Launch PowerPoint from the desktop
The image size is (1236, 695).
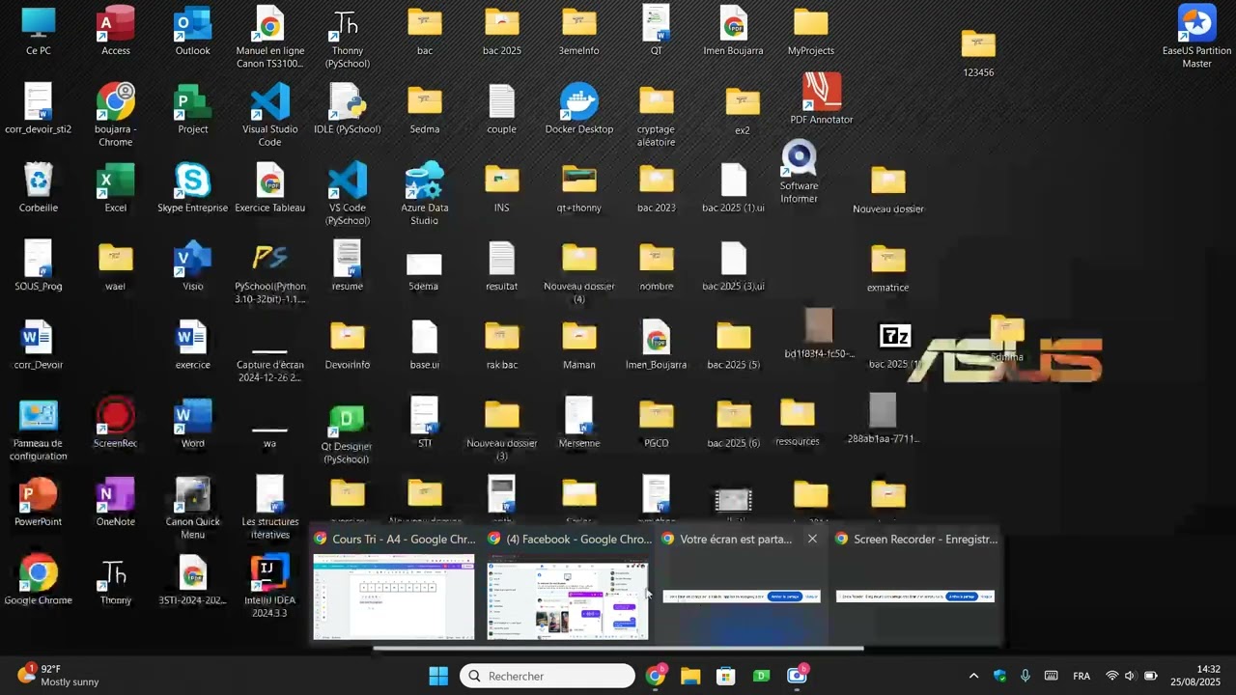tap(39, 502)
